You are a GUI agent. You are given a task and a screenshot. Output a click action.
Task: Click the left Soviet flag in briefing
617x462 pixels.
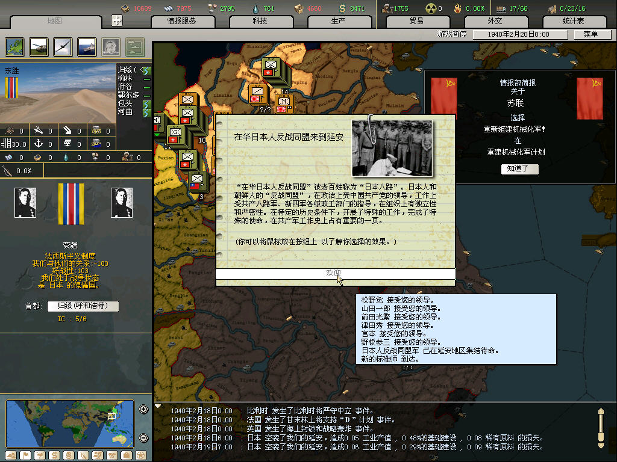coord(444,98)
